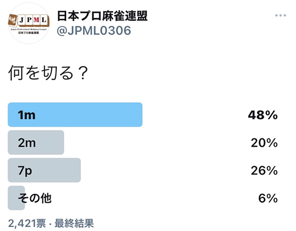Open the @JPML0306 handle link
Viewport: 296px width, 231px height.
click(x=94, y=31)
